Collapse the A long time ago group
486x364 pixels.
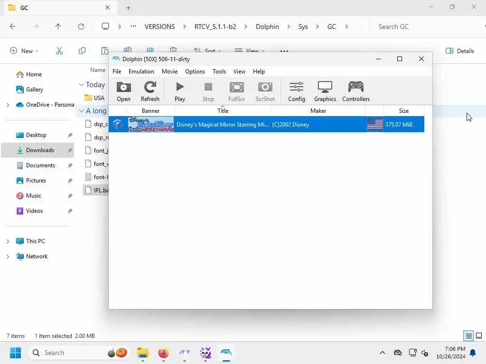click(x=81, y=111)
